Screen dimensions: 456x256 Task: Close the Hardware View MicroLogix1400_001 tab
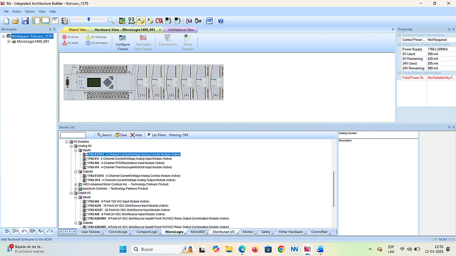(x=160, y=30)
